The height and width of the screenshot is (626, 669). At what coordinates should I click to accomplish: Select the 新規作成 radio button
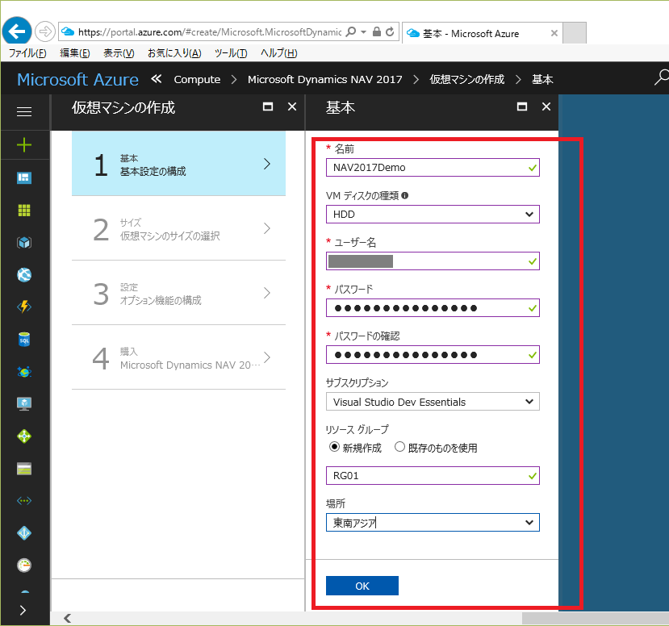pos(334,447)
